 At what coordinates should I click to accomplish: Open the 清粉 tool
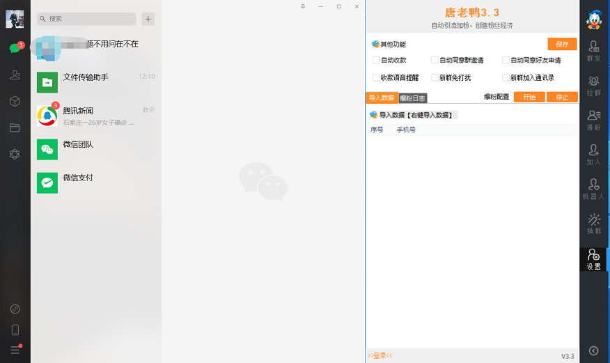pos(594,121)
